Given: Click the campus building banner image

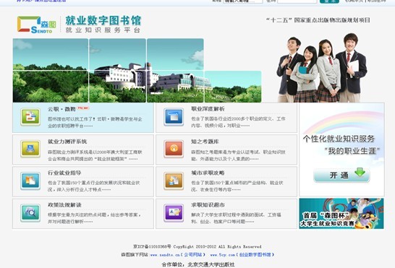Looking at the screenshot, I should click(x=137, y=71).
